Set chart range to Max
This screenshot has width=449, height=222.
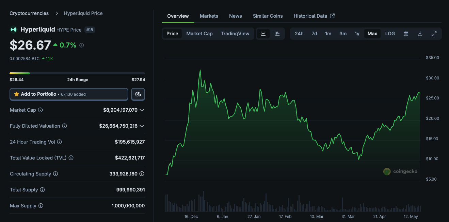click(x=372, y=34)
